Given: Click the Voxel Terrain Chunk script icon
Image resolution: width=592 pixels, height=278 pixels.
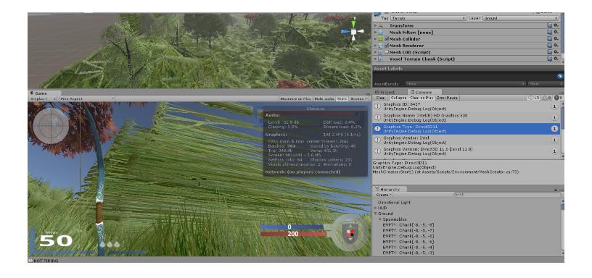Looking at the screenshot, I should coord(381,59).
